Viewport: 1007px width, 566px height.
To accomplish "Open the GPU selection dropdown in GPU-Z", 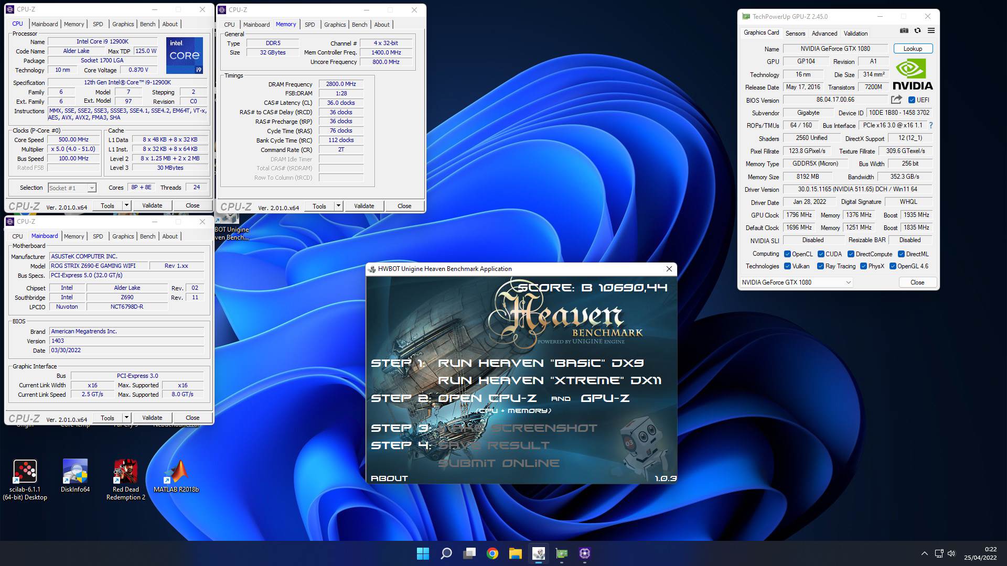I will [796, 282].
